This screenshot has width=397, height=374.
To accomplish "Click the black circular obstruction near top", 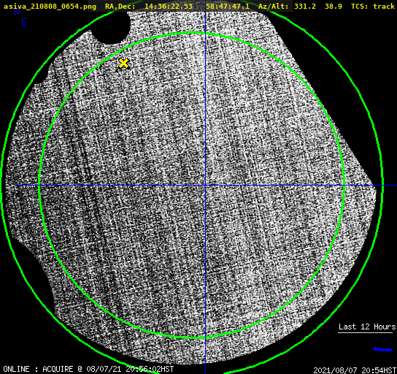I will tap(111, 28).
